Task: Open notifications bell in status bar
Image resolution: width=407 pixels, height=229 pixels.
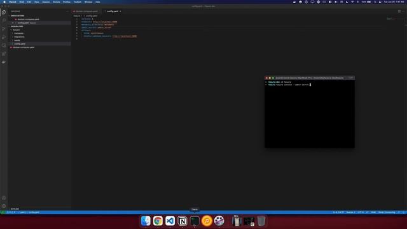Action: pos(404,212)
